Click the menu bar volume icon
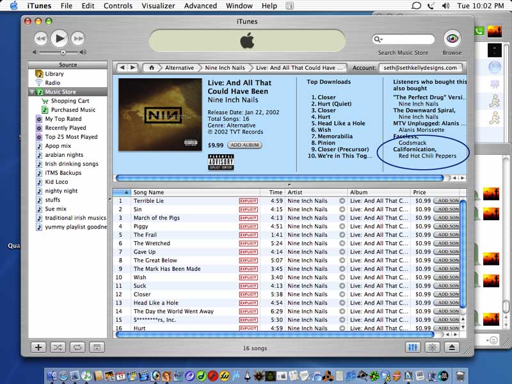This screenshot has width=512, height=384. tap(445, 6)
